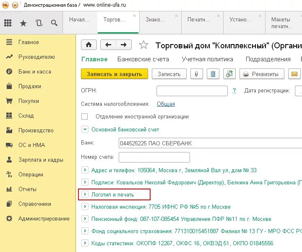Close the Знако... tab
Screen dimensions: 302x252
pyautogui.click(x=176, y=16)
